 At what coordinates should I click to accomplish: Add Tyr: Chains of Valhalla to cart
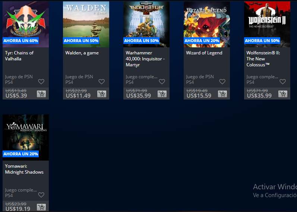point(41,94)
